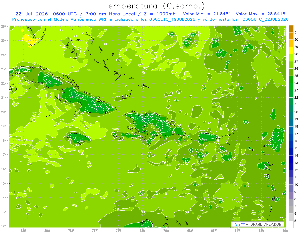The height and width of the screenshot is (234, 303).
Task: Select the 80W longitude label
Action: click(x=47, y=230)
